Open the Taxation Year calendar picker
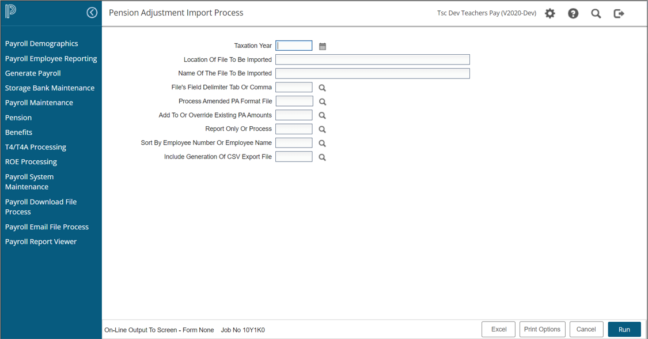648x339 pixels. tap(323, 46)
